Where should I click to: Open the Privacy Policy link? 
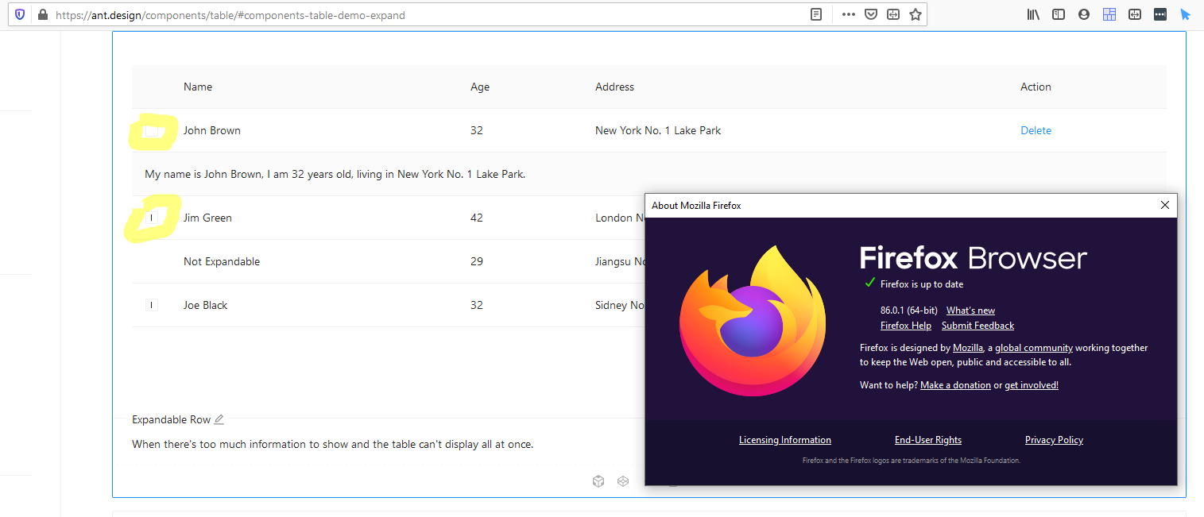1054,440
